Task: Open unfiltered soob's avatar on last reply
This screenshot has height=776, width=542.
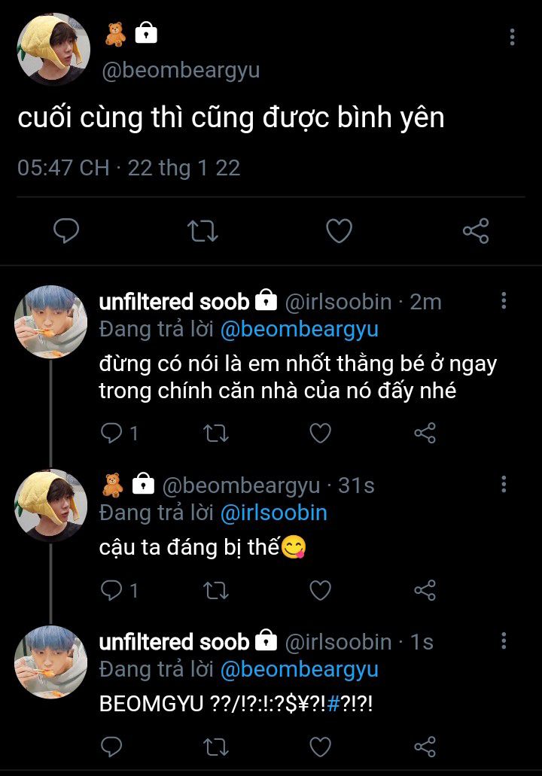Action: pyautogui.click(x=50, y=662)
